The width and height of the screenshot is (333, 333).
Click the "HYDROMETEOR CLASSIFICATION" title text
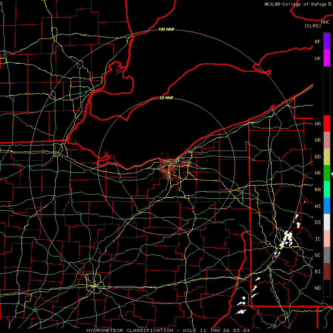point(130,330)
